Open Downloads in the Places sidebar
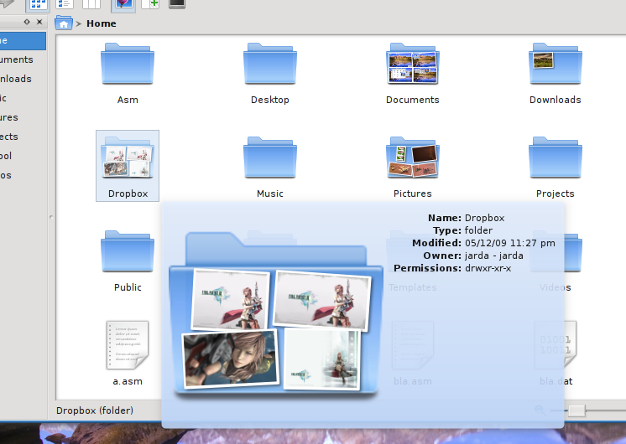Viewport: 626px width, 444px height. tap(23, 79)
